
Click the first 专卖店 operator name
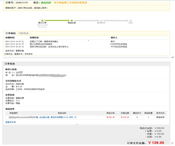click(119, 44)
